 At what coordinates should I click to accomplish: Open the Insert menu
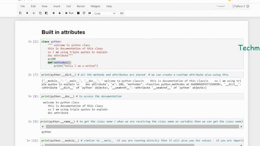pyautogui.click(x=57, y=6)
